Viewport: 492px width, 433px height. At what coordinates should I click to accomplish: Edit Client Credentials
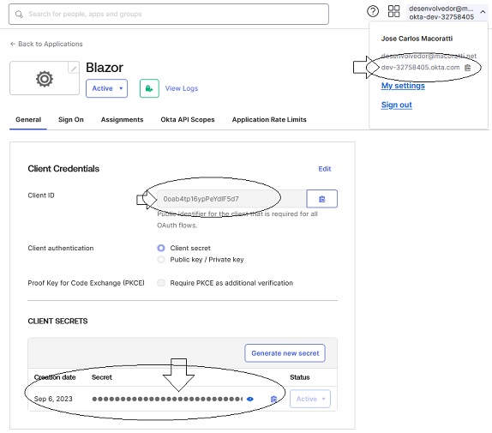[325, 169]
